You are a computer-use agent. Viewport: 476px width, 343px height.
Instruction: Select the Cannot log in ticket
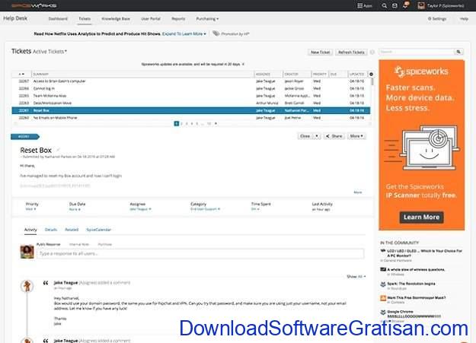point(191,88)
